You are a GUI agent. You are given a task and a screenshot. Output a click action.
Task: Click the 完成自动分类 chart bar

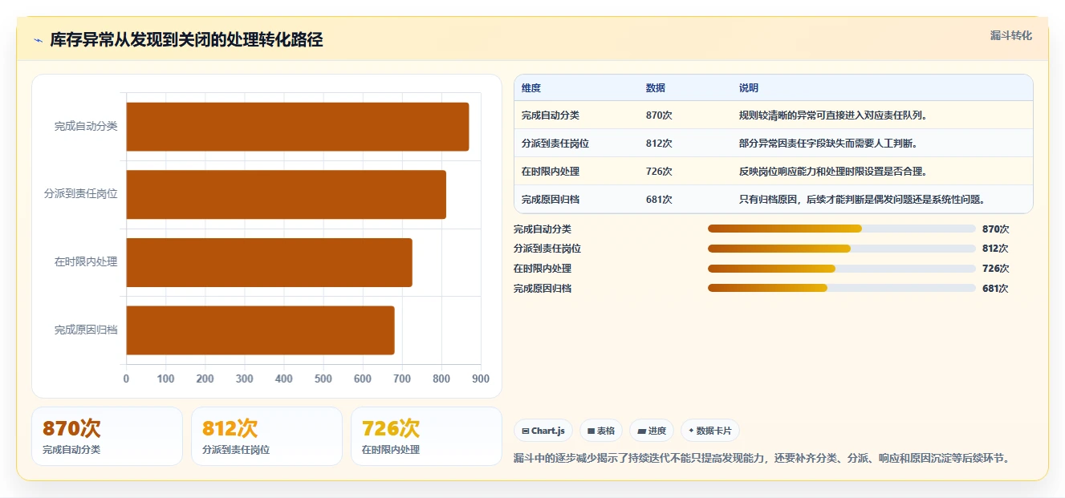[x=298, y=127]
